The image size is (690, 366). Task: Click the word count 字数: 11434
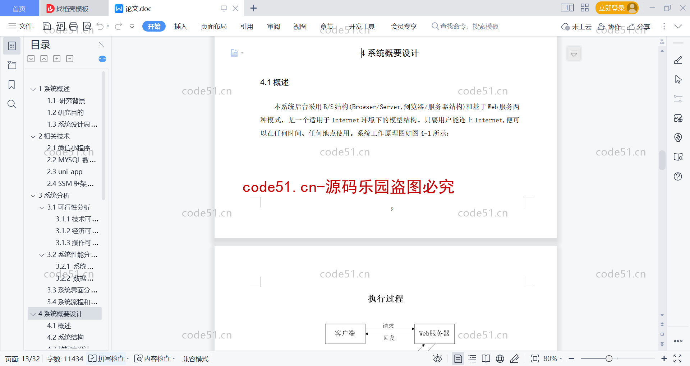tap(65, 359)
